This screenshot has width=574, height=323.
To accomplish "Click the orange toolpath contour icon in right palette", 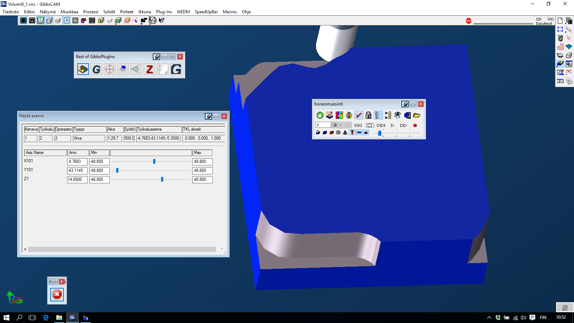I will [560, 47].
